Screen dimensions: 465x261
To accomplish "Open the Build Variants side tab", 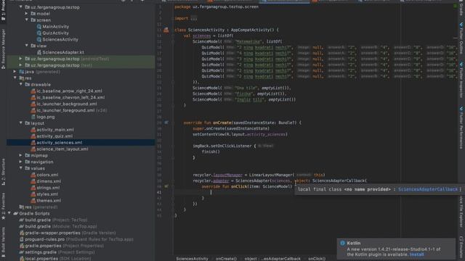I will pos(3,242).
